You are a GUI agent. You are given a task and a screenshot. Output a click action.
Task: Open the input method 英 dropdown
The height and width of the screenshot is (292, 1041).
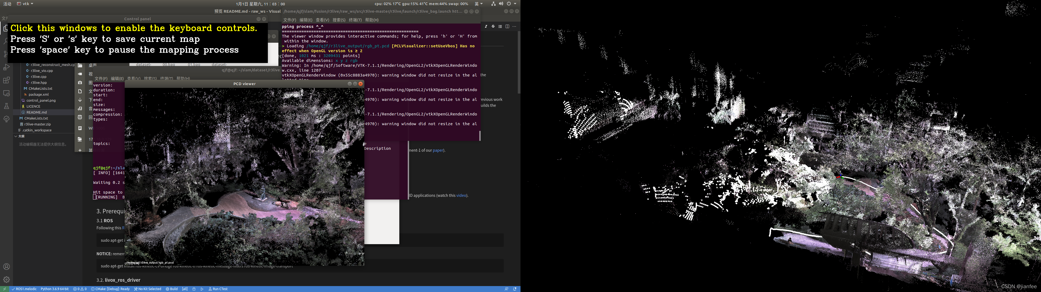[478, 4]
